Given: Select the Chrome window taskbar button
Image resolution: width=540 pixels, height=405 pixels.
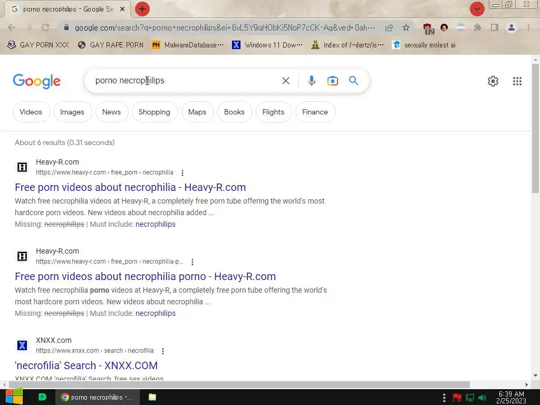Looking at the screenshot, I should (x=98, y=397).
